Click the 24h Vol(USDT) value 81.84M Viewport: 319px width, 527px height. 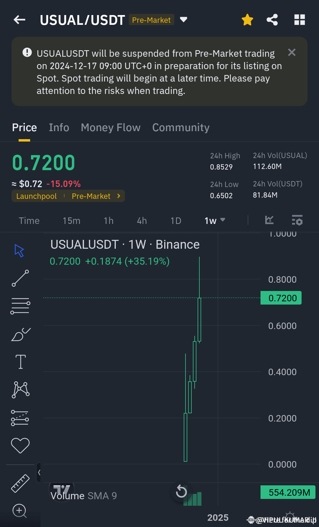[x=265, y=195]
